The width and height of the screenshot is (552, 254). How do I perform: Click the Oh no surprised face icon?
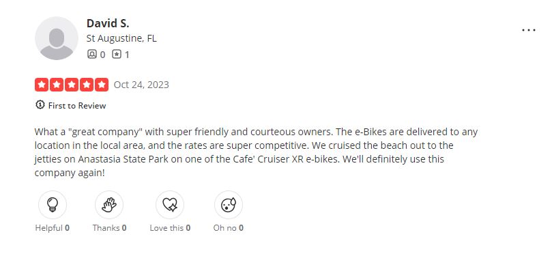pyautogui.click(x=229, y=205)
